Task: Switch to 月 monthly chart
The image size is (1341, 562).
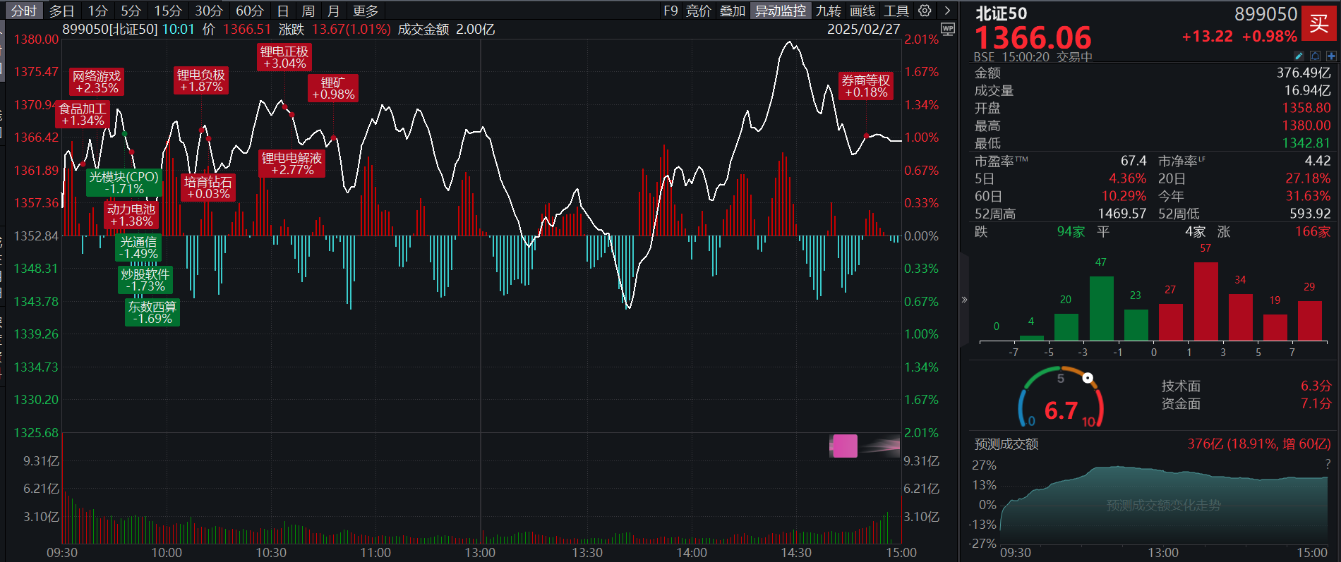Action: pyautogui.click(x=334, y=11)
